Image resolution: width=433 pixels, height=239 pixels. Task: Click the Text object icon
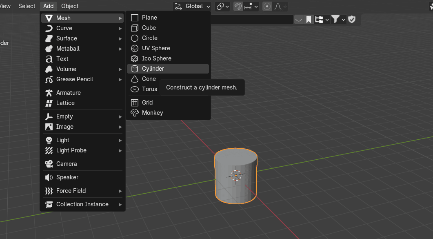(x=49, y=59)
